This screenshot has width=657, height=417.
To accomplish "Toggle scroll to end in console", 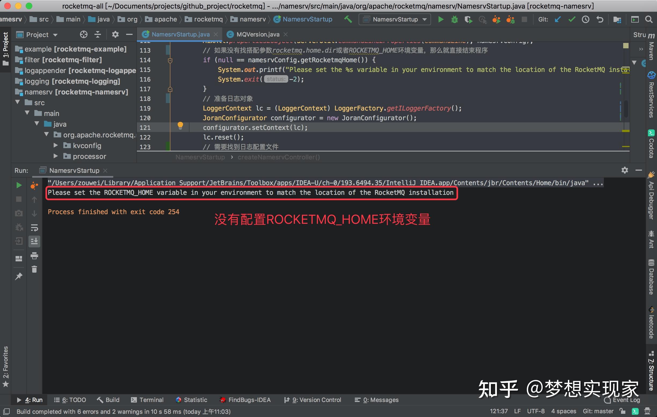I will tap(34, 241).
